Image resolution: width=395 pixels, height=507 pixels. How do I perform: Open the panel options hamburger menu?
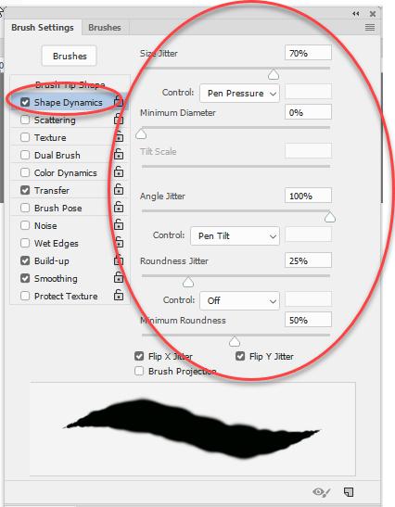370,28
